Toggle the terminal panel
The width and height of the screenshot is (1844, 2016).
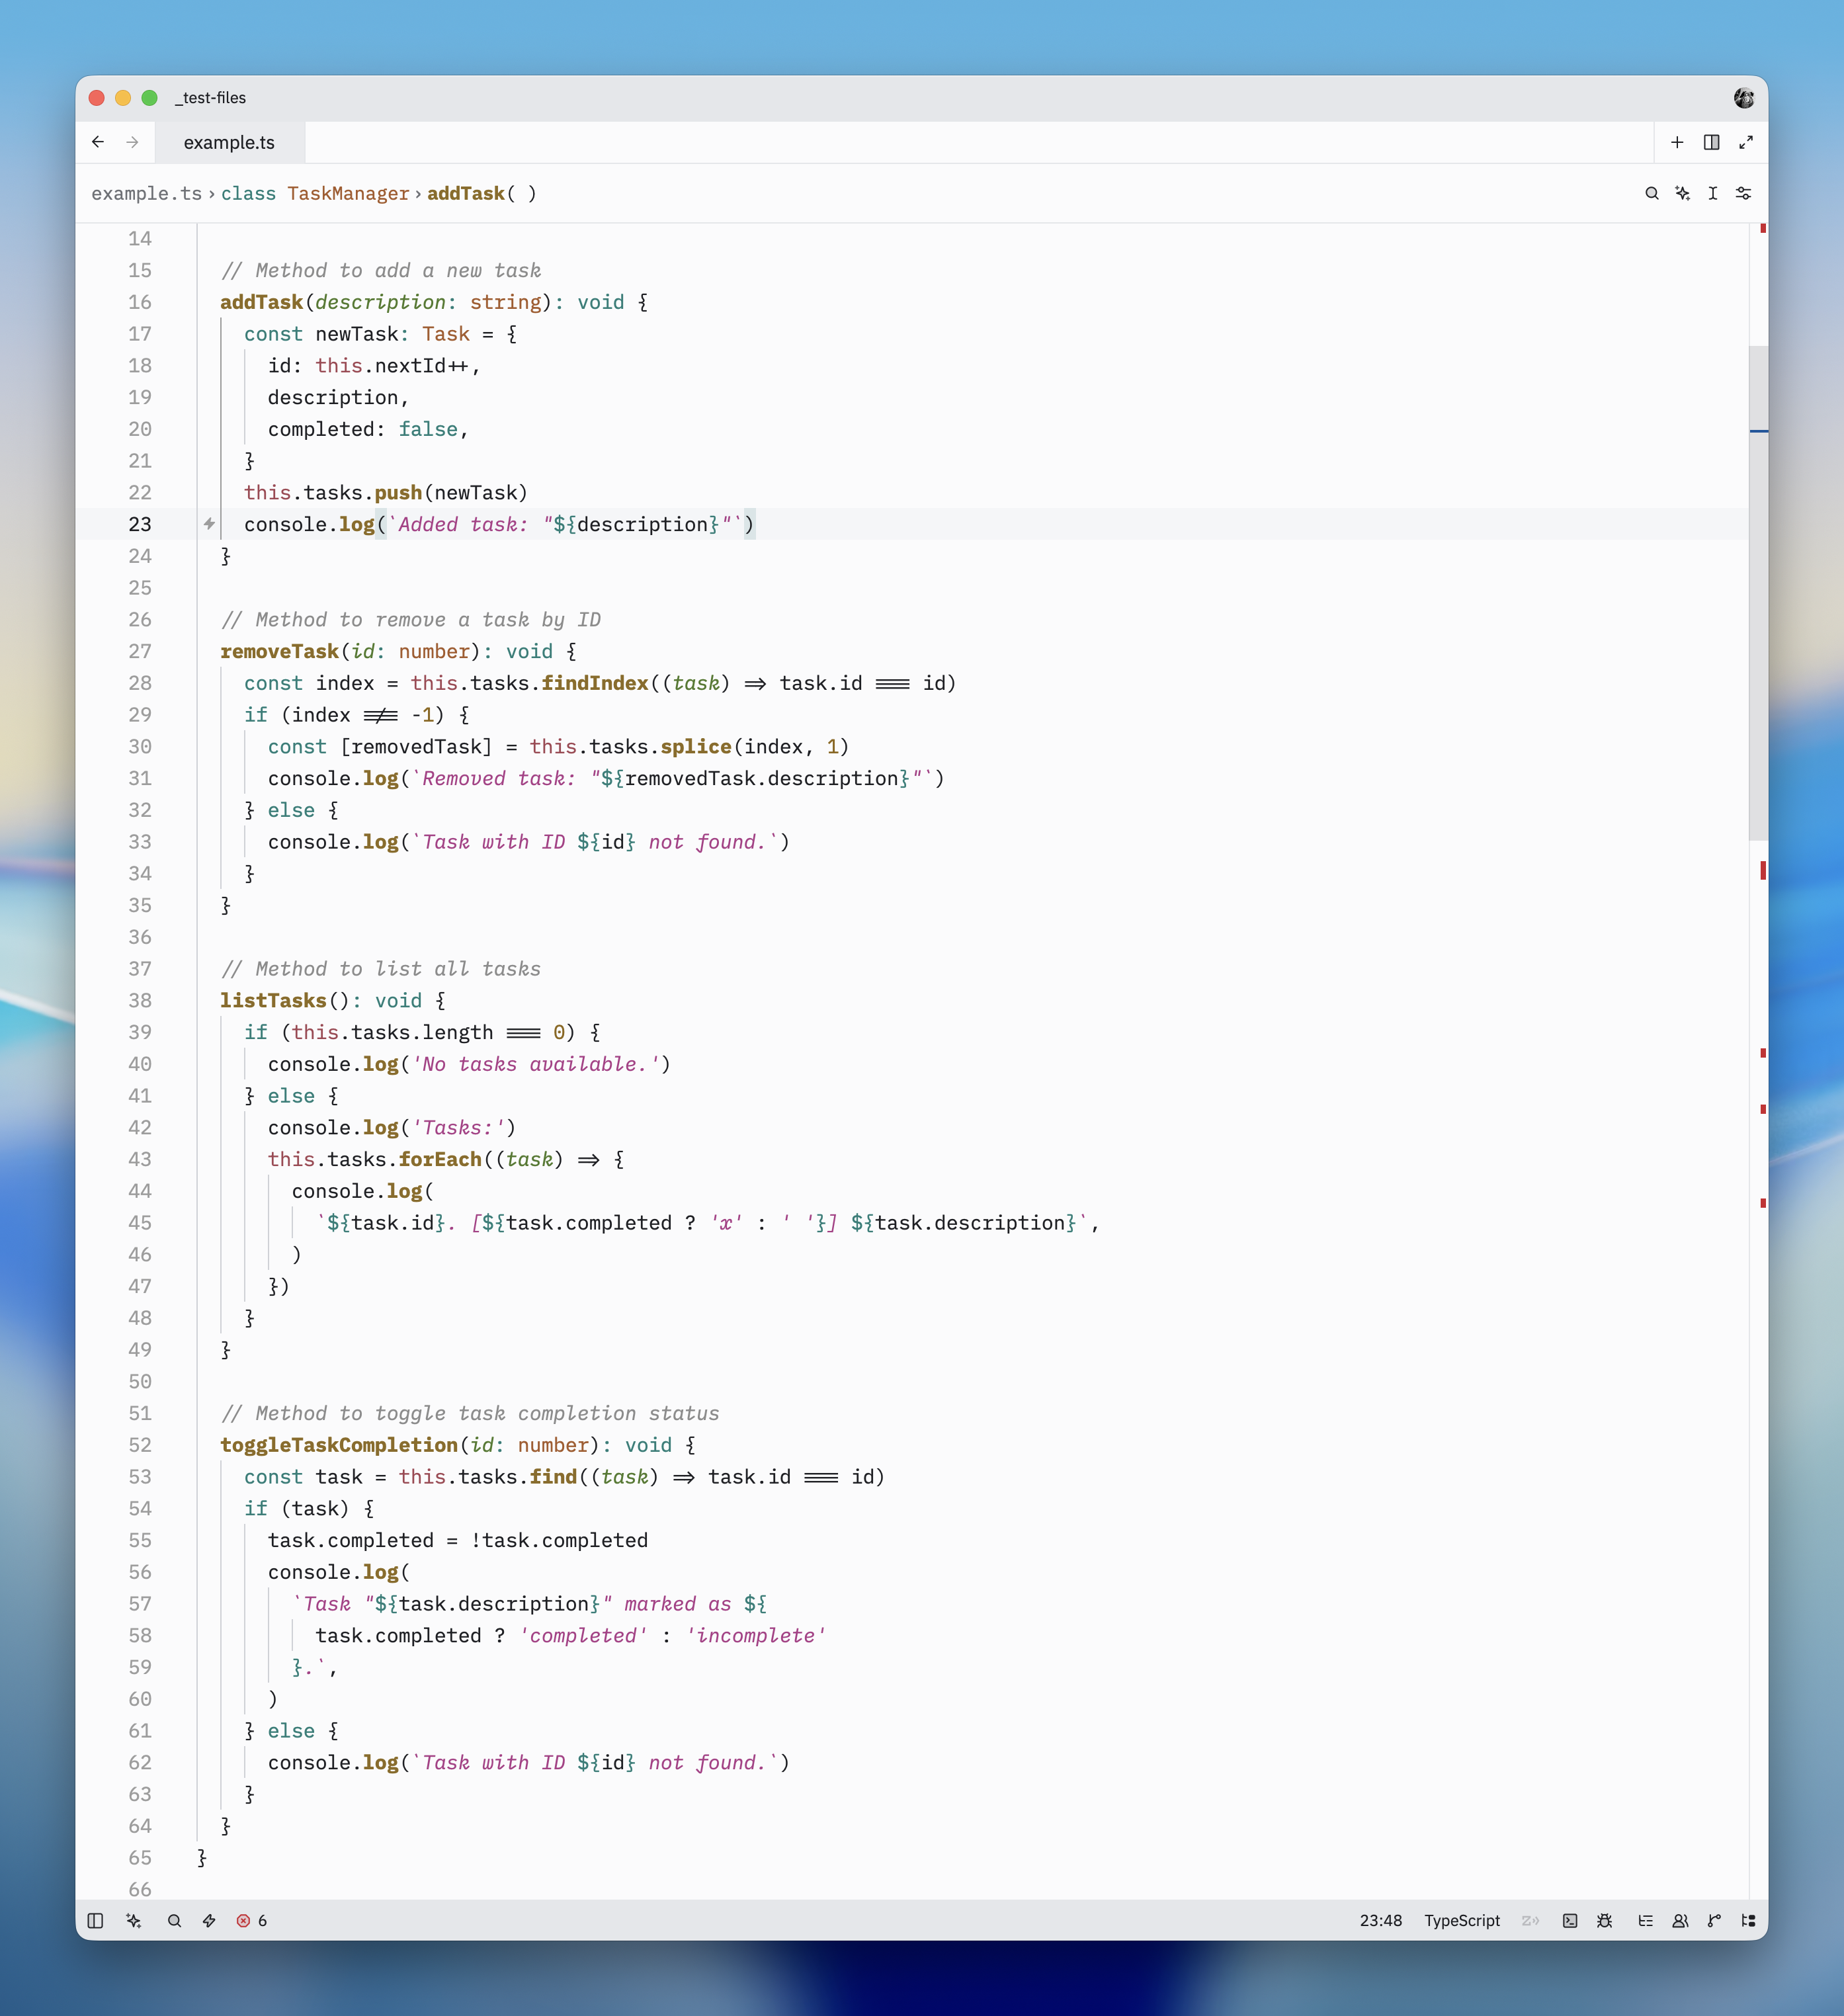coord(1570,1920)
